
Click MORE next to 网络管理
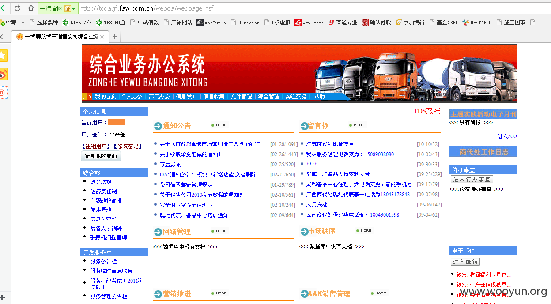coord(219,231)
